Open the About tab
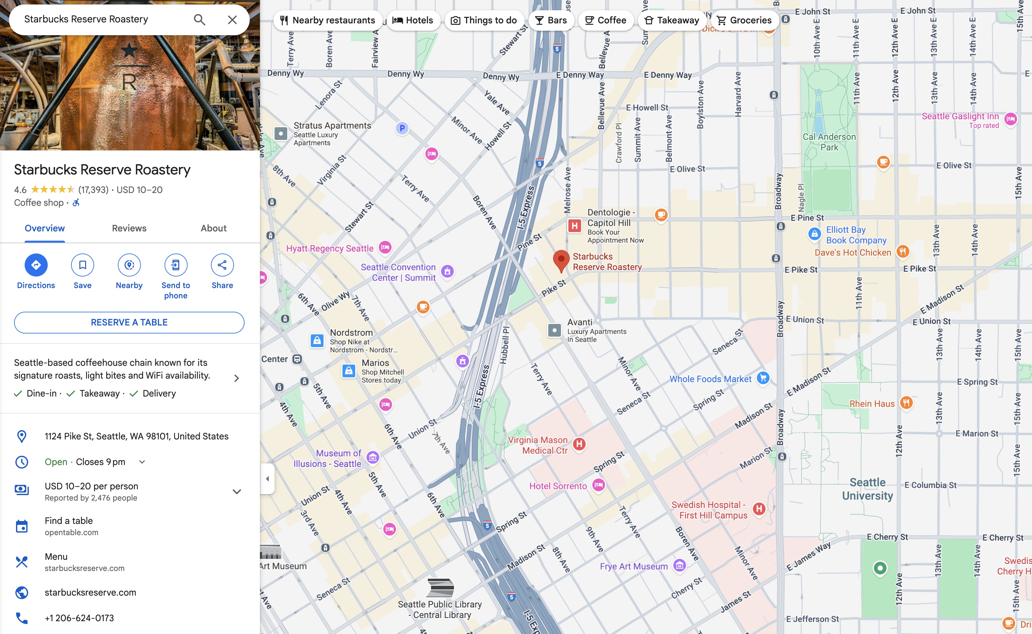This screenshot has height=634, width=1032. click(214, 228)
